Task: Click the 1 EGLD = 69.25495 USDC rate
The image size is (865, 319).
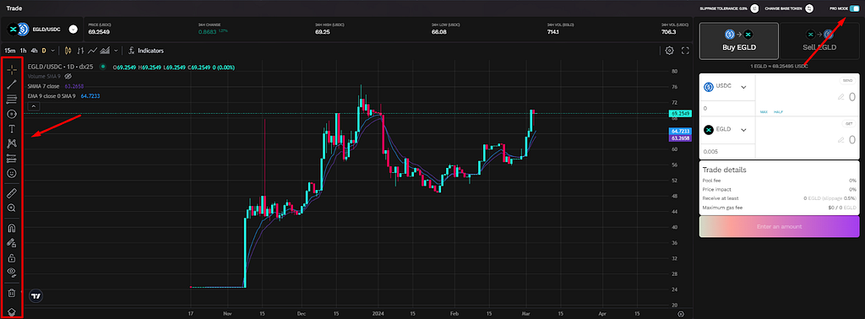Action: tap(779, 66)
